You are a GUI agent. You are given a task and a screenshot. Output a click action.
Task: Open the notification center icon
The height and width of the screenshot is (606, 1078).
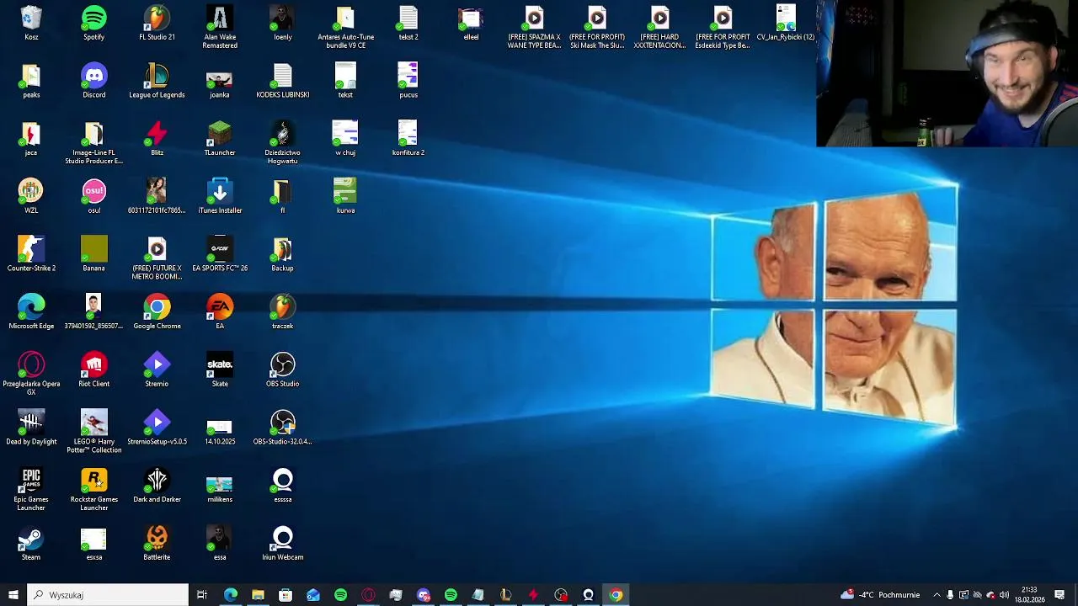point(1059,595)
